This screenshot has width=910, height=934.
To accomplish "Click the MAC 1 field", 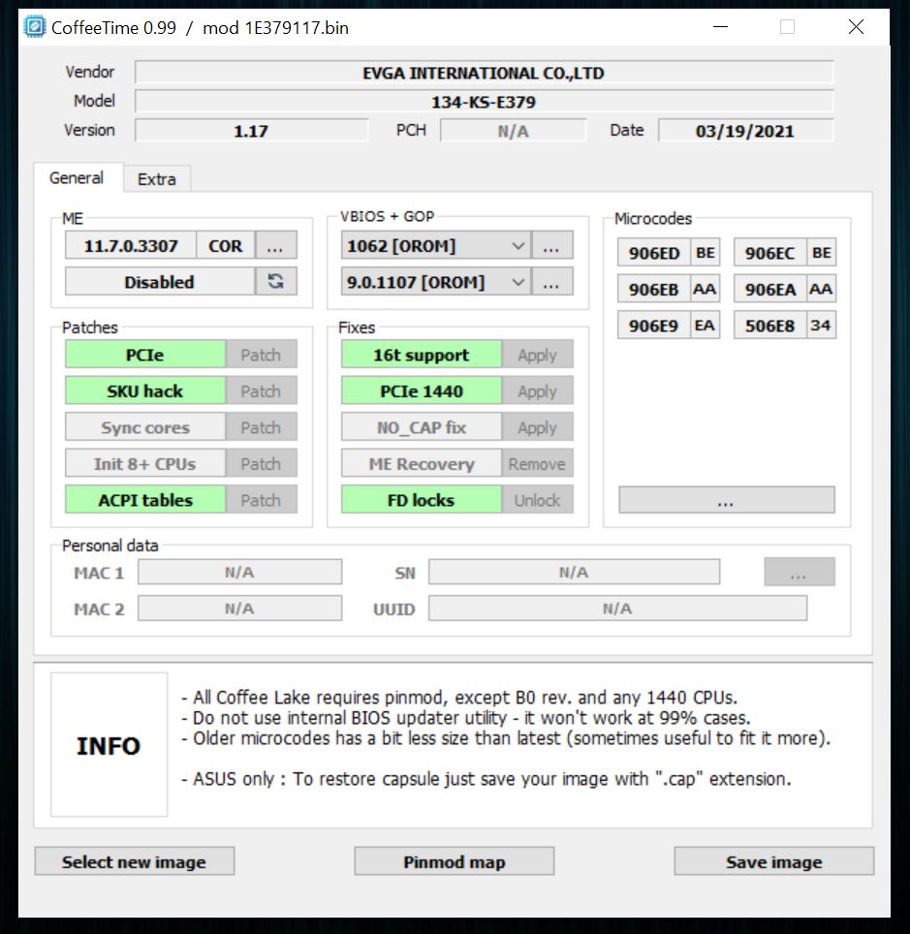I will point(239,572).
